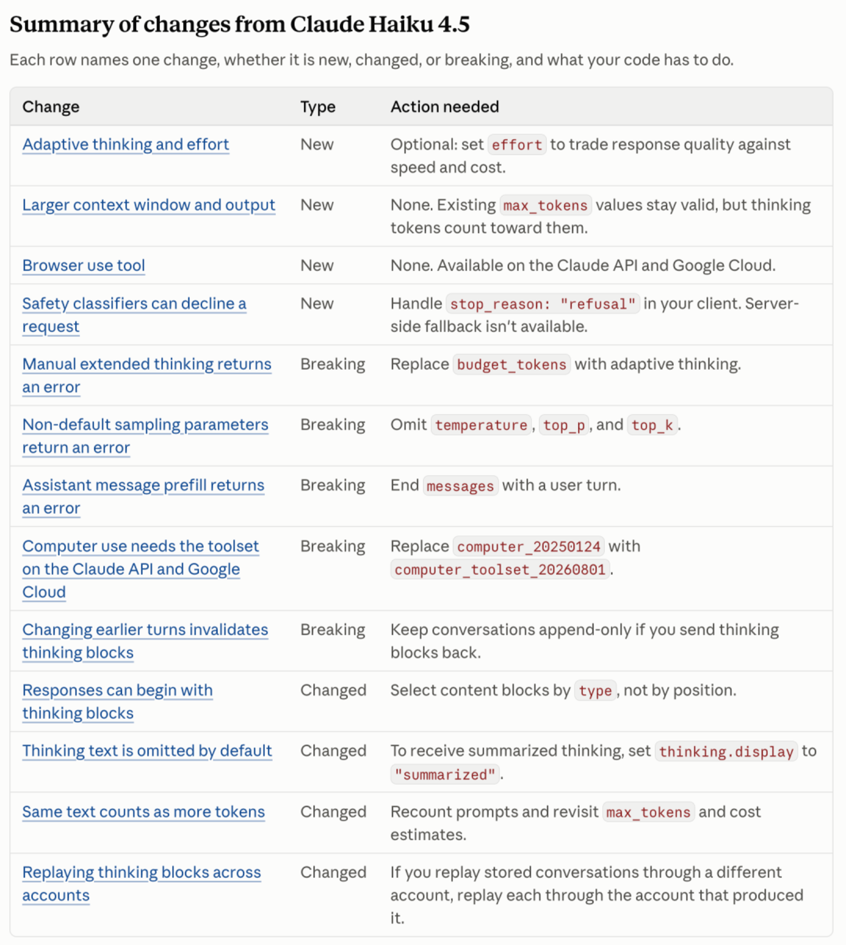Open Computer use needs the toolset link

point(140,569)
